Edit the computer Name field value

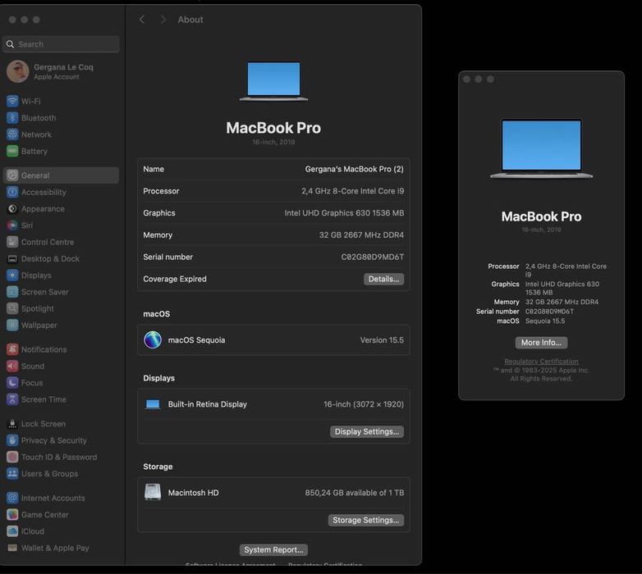pos(354,169)
